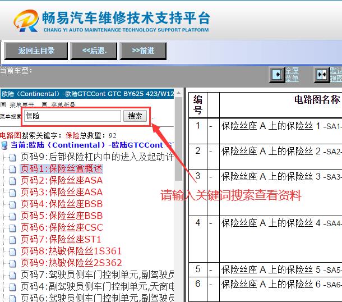Go forward with the >>前进 button

coord(143,51)
